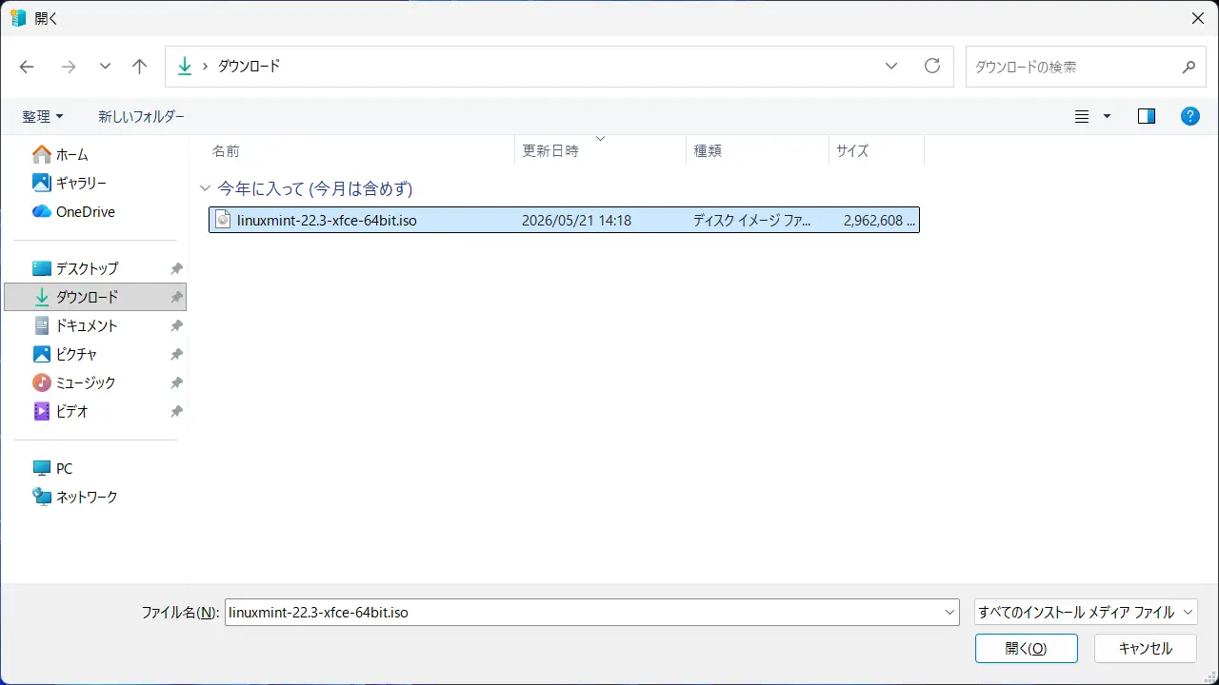Screen dimensions: 1219x685
Task: Go up one folder level with the up arrow
Action: (x=140, y=67)
